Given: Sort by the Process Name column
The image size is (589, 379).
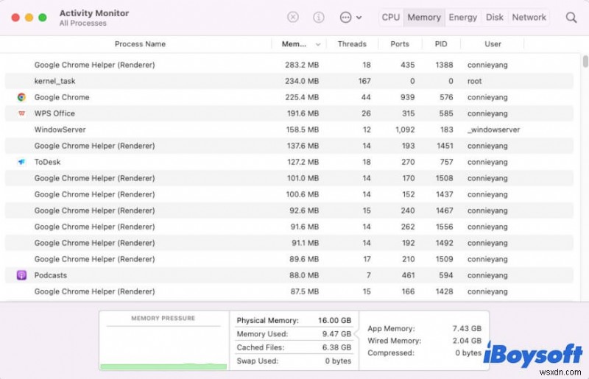Looking at the screenshot, I should 140,44.
